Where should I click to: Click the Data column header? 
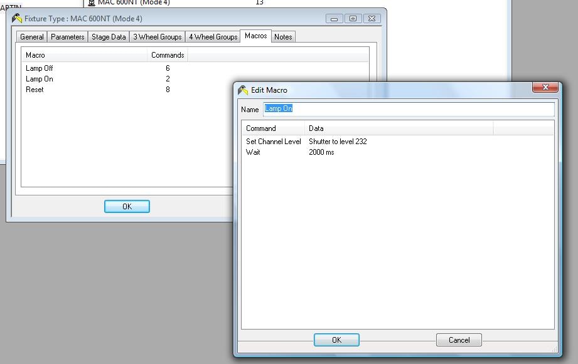[399, 128]
